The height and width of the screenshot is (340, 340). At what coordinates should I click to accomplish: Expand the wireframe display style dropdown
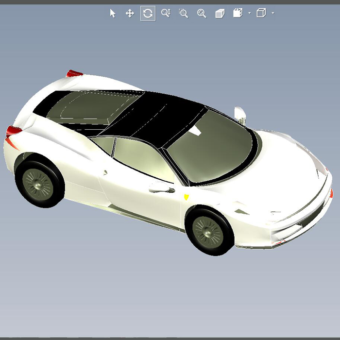273,13
